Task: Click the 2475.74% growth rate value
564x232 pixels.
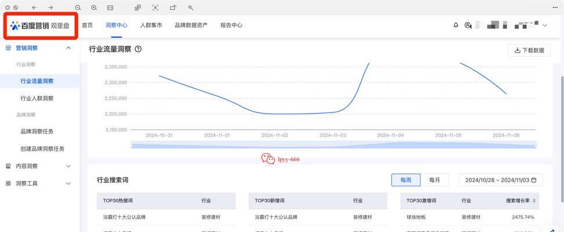Action: point(523,217)
